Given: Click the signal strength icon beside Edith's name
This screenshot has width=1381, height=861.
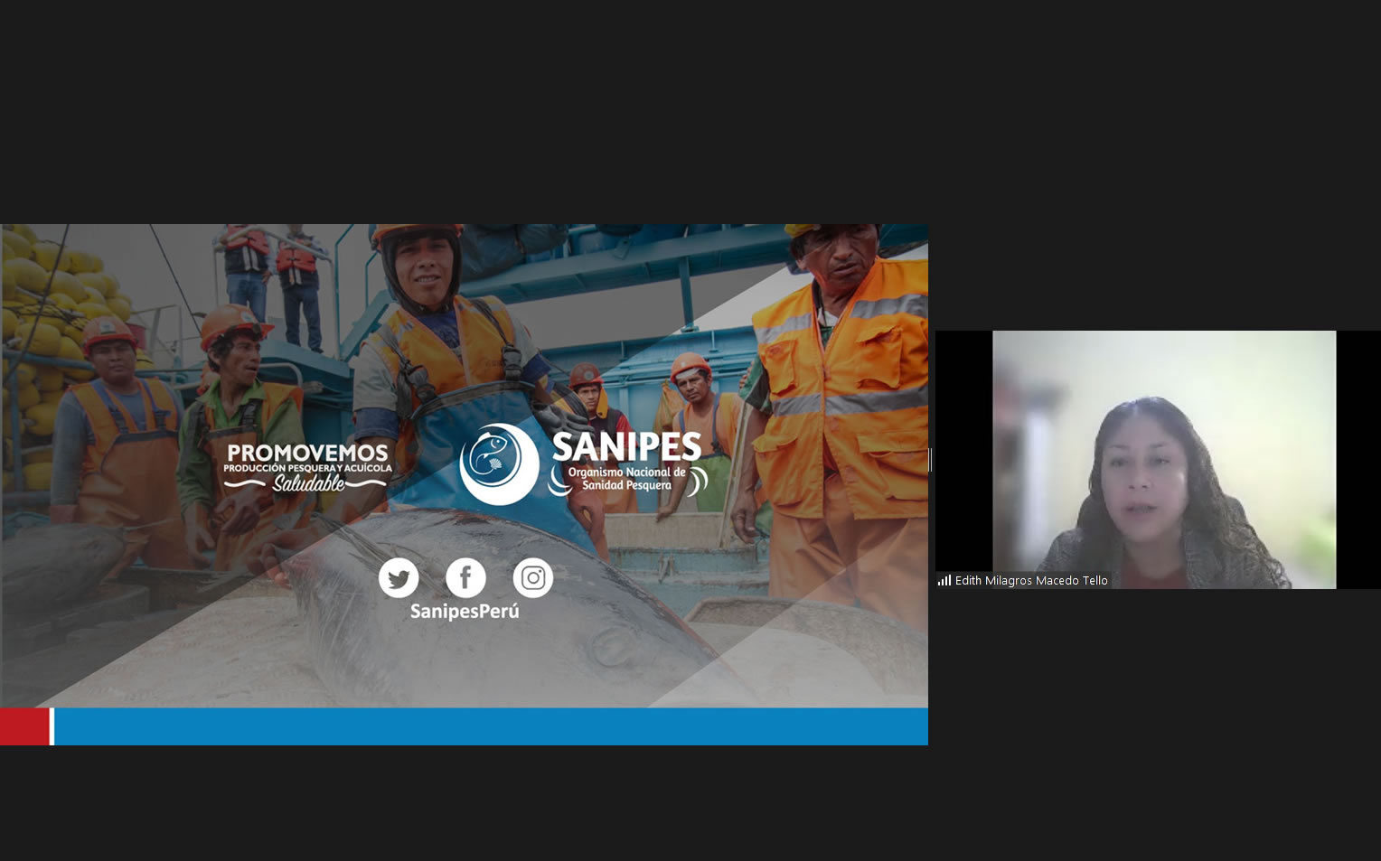Looking at the screenshot, I should coord(944,580).
